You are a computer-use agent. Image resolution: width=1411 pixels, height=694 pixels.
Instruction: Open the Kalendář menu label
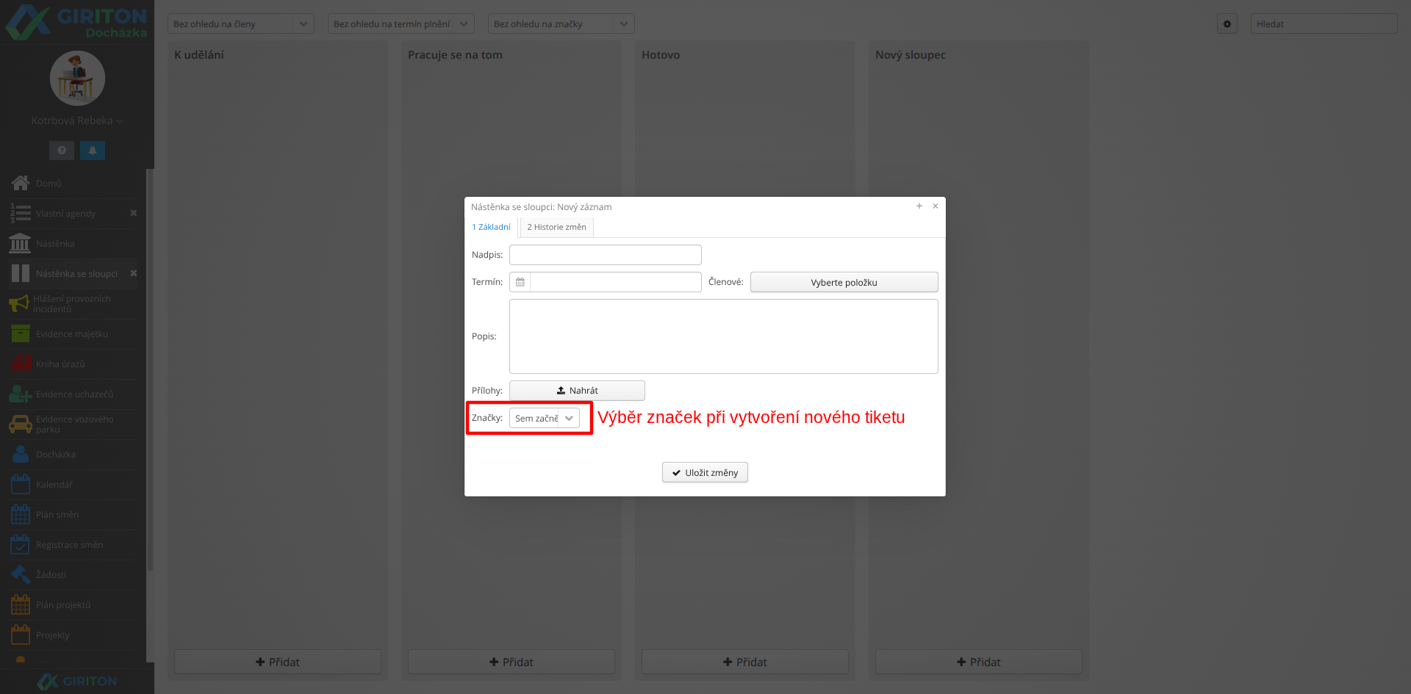click(x=54, y=484)
